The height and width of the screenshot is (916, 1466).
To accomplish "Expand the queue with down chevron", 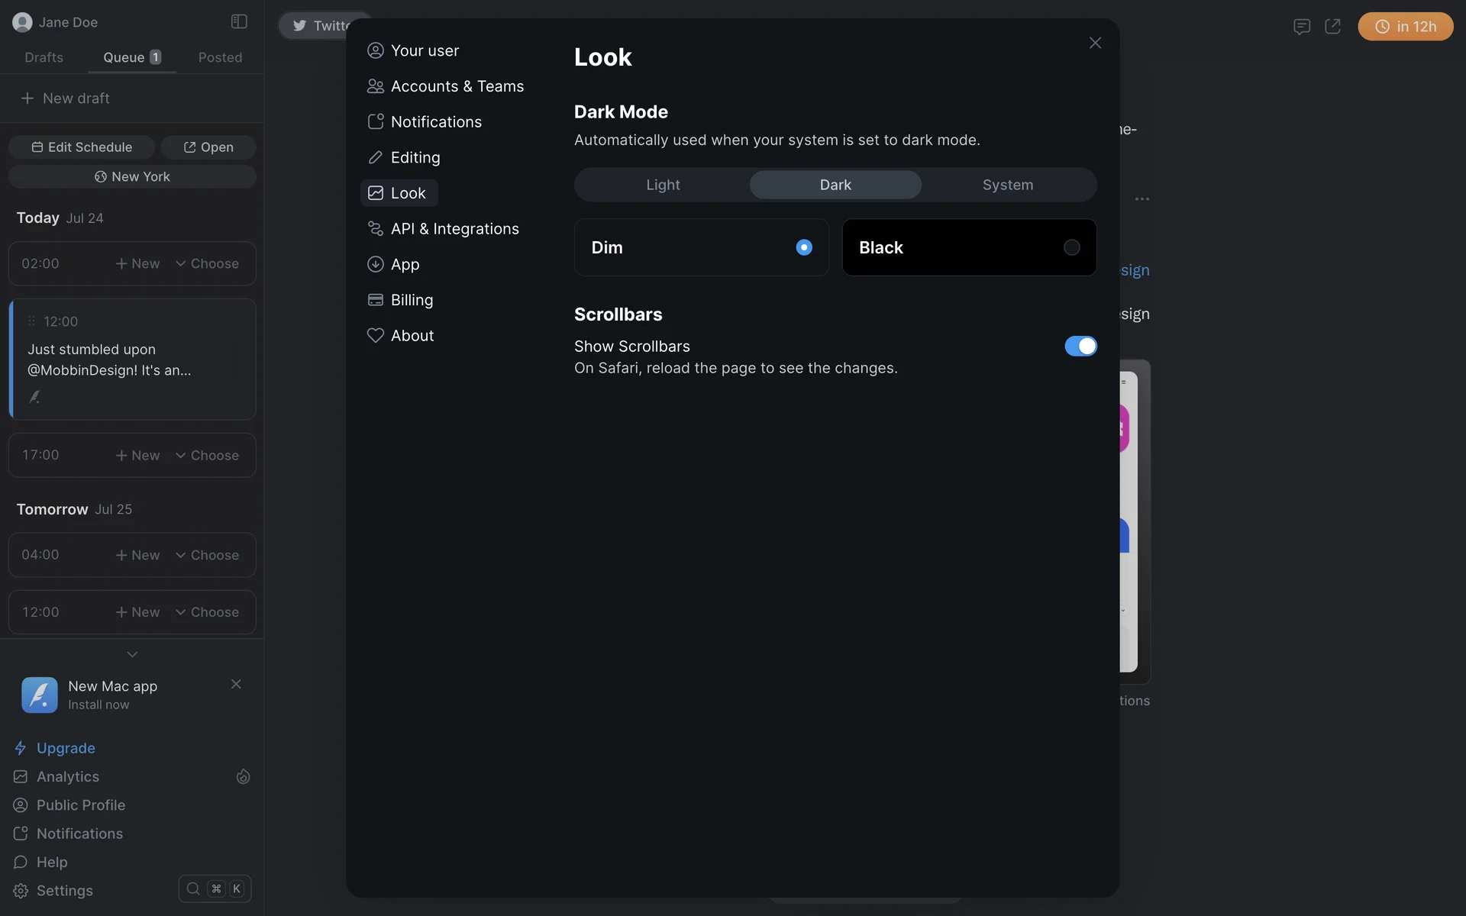I will pos(132,654).
